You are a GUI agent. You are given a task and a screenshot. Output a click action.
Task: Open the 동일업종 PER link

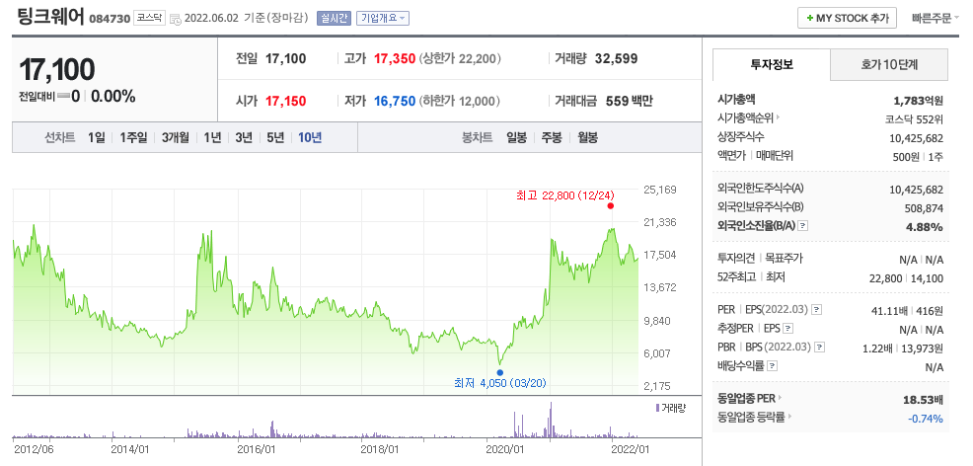pyautogui.click(x=746, y=398)
